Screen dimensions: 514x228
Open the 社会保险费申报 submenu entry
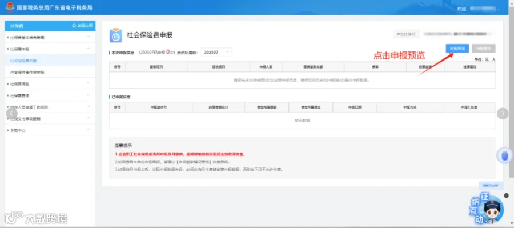[x=50, y=61]
